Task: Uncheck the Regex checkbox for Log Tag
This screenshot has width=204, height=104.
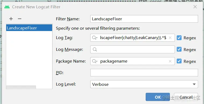Action: pyautogui.click(x=179, y=38)
